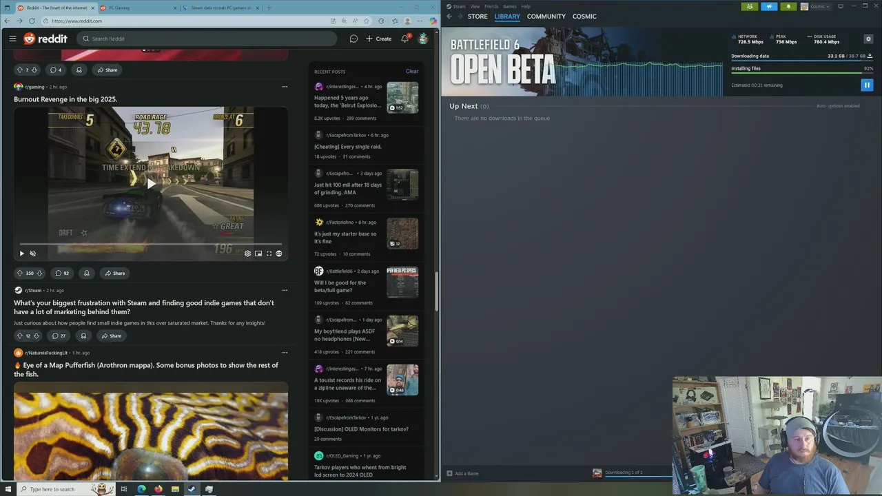Unmute the Burnout Revenge video
The height and width of the screenshot is (496, 882).
pos(32,254)
